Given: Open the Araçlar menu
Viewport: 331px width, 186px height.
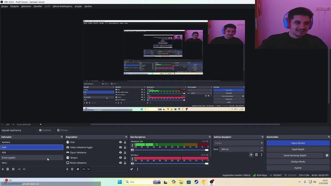Looking at the screenshot, I should (x=78, y=6).
